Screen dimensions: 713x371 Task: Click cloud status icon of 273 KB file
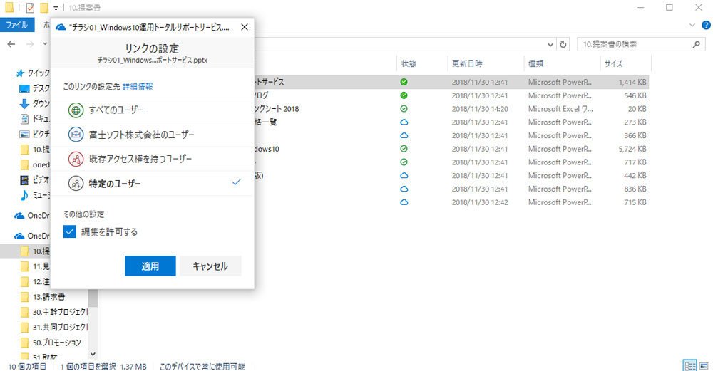click(404, 122)
